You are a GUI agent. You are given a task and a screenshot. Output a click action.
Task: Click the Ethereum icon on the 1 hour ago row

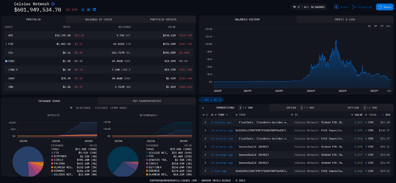pyautogui.click(x=205, y=171)
